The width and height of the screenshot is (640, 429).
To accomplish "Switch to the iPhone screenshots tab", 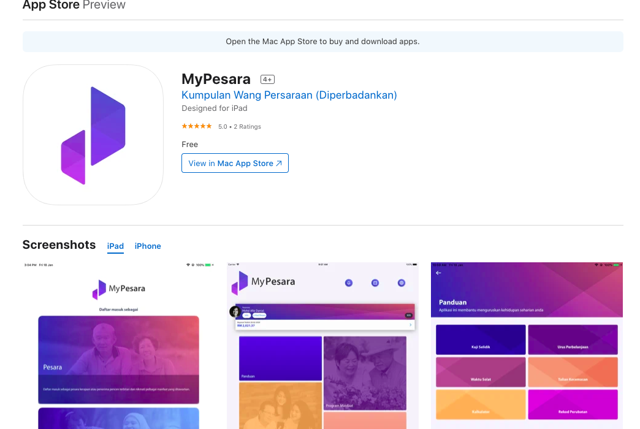I will pyautogui.click(x=148, y=246).
